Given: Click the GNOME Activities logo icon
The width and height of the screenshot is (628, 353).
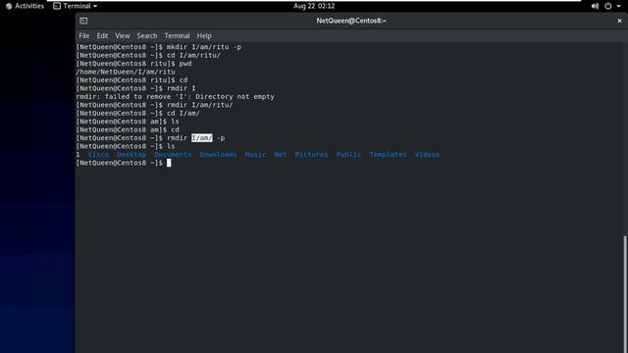Looking at the screenshot, I should (x=9, y=6).
